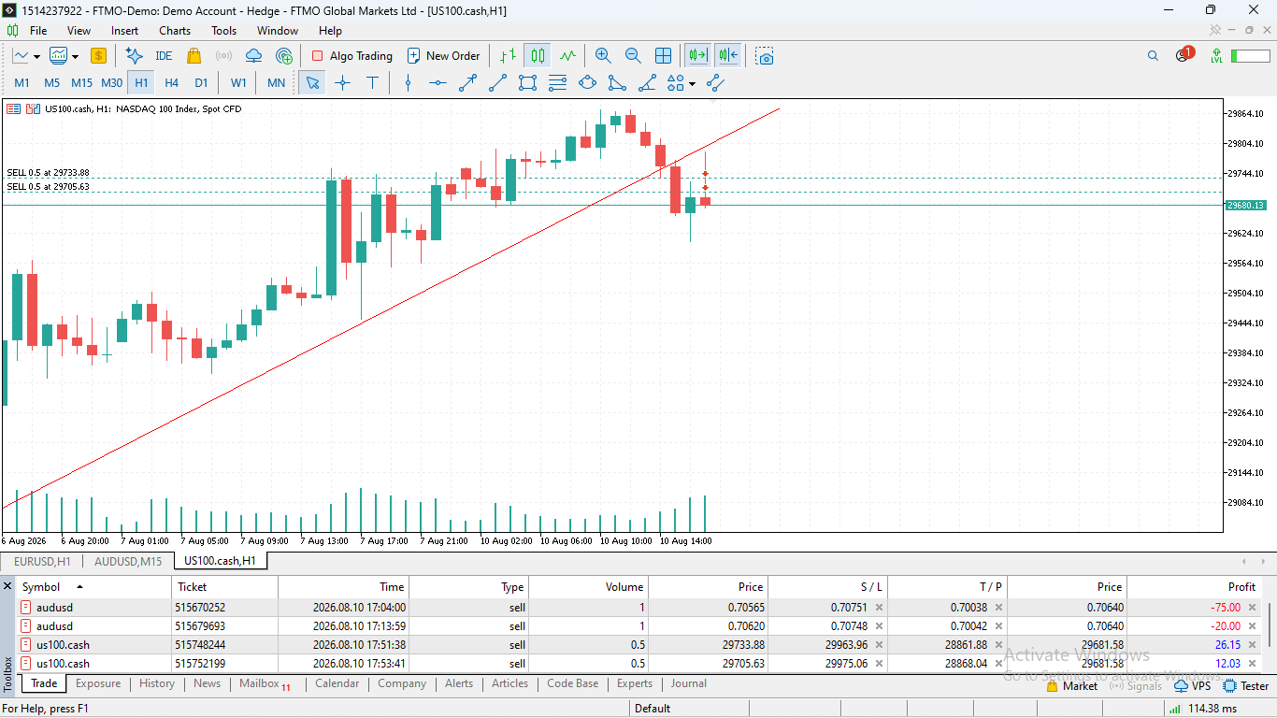
Task: Toggle Algo Trading on or off
Action: [352, 56]
